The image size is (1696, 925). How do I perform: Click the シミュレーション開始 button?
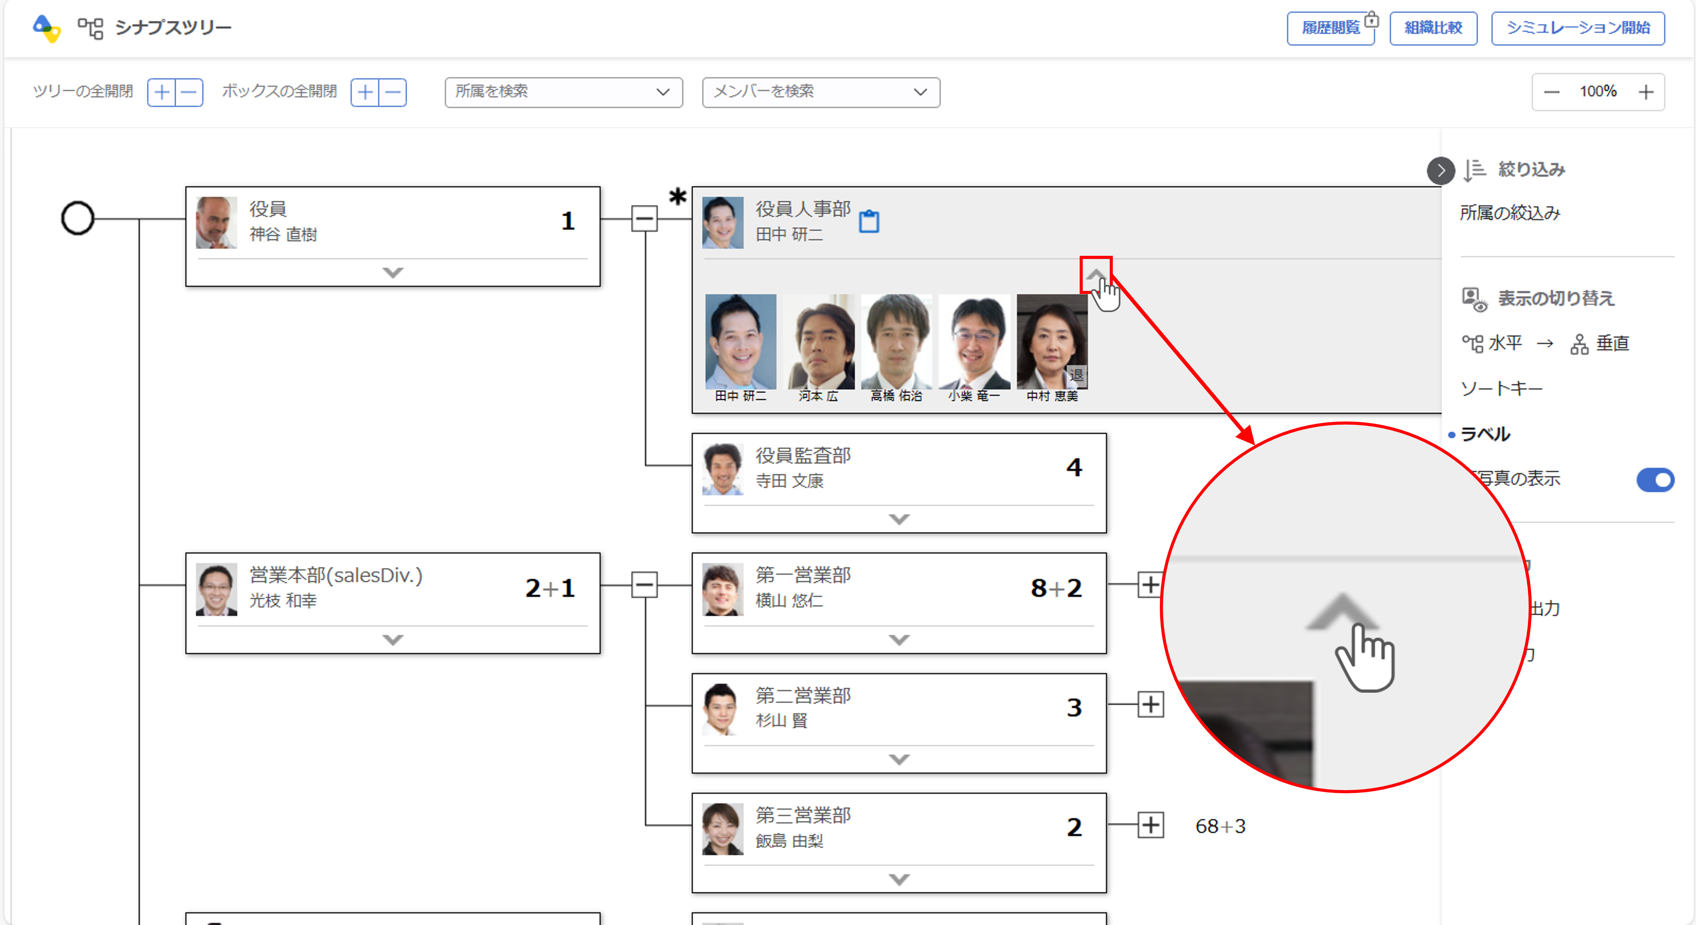click(1578, 28)
